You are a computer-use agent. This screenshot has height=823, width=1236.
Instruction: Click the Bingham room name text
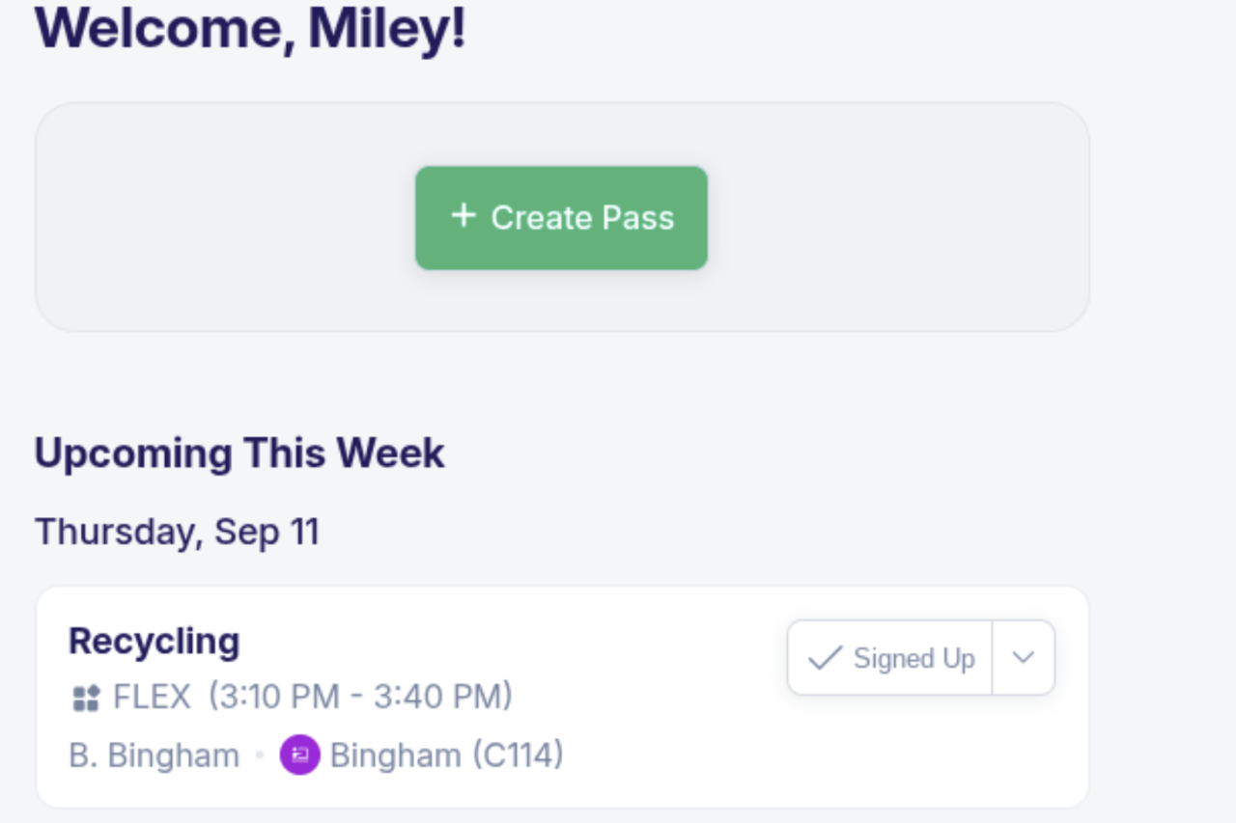(396, 755)
